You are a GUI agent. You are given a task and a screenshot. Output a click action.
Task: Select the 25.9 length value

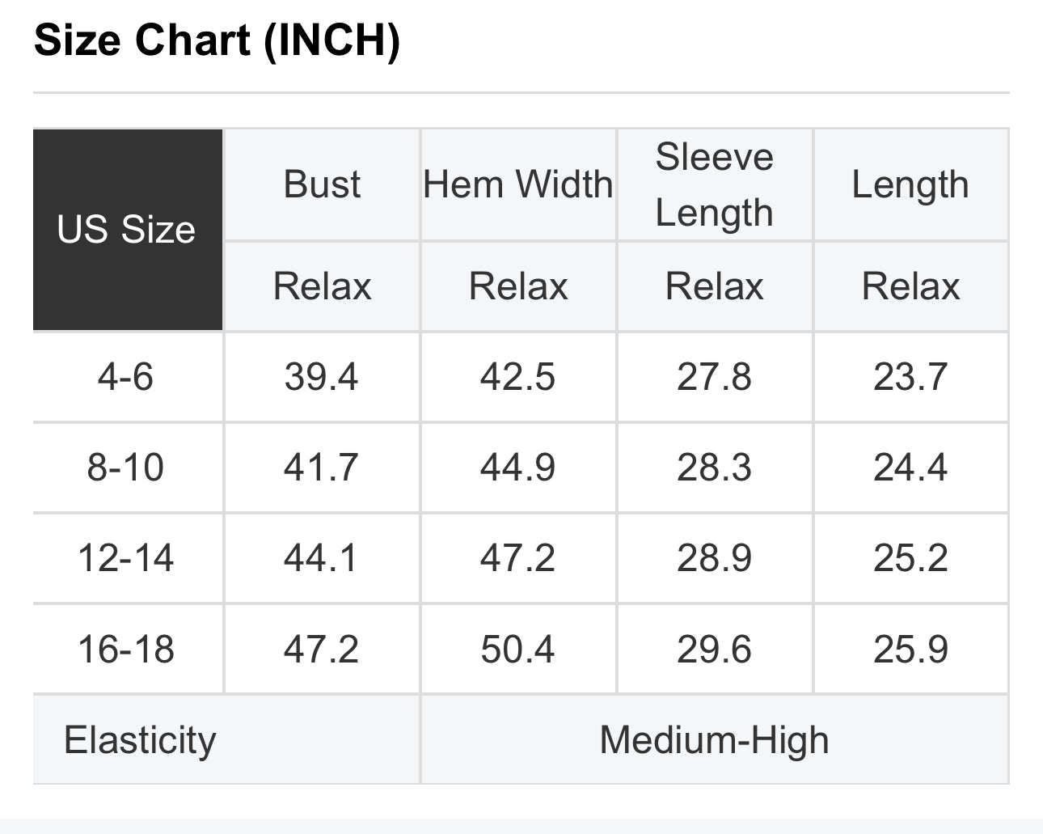910,650
